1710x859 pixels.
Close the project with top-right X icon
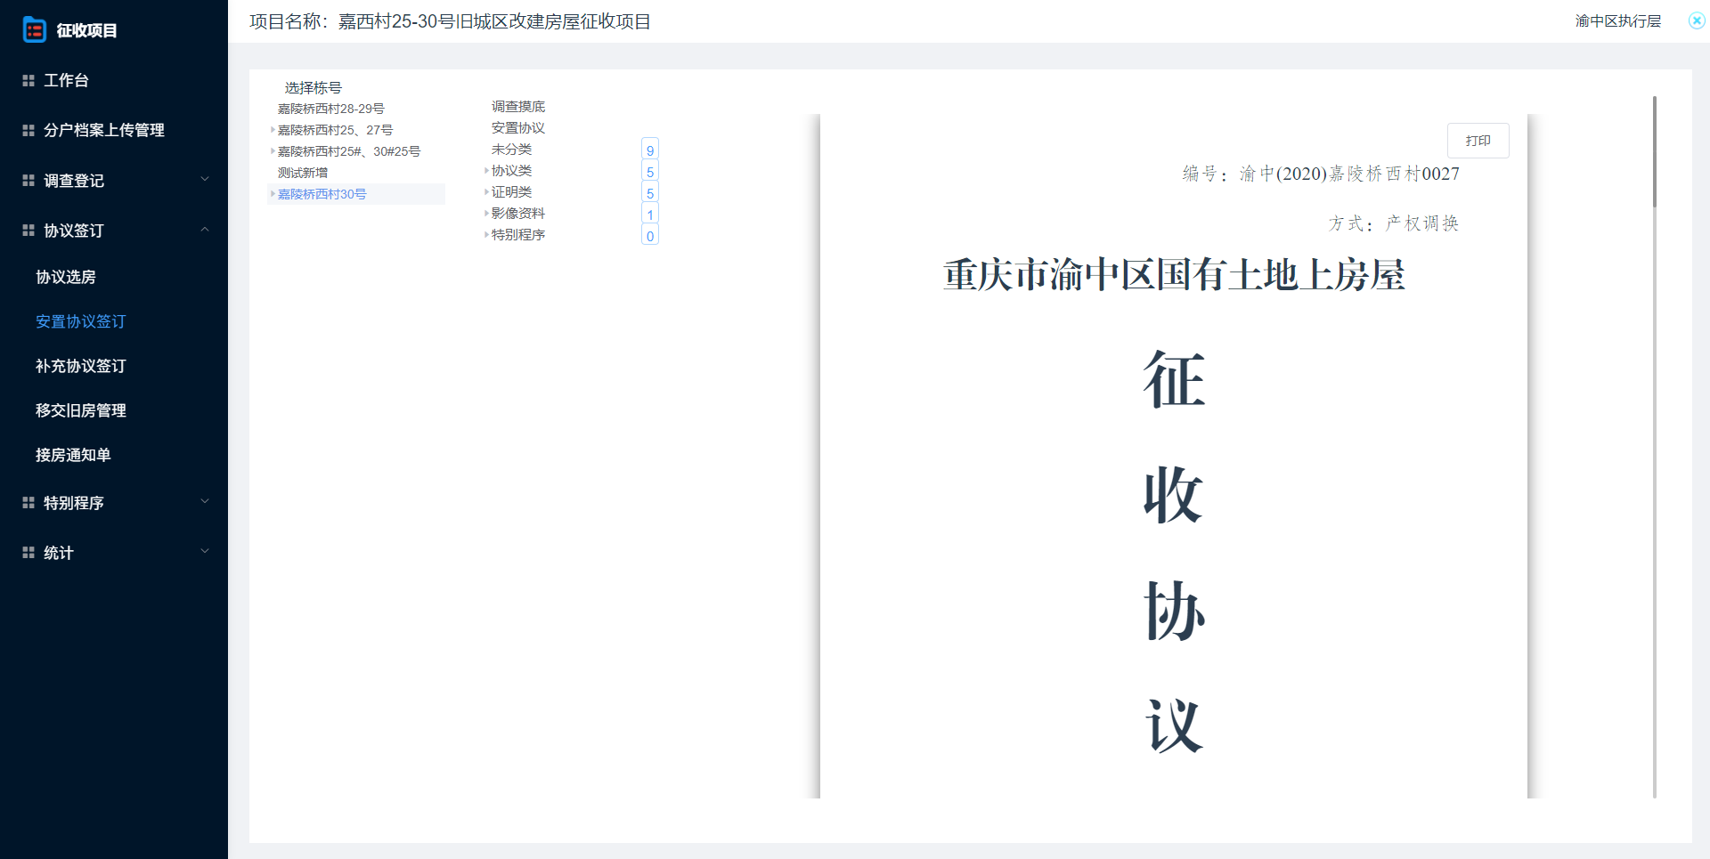tap(1697, 20)
